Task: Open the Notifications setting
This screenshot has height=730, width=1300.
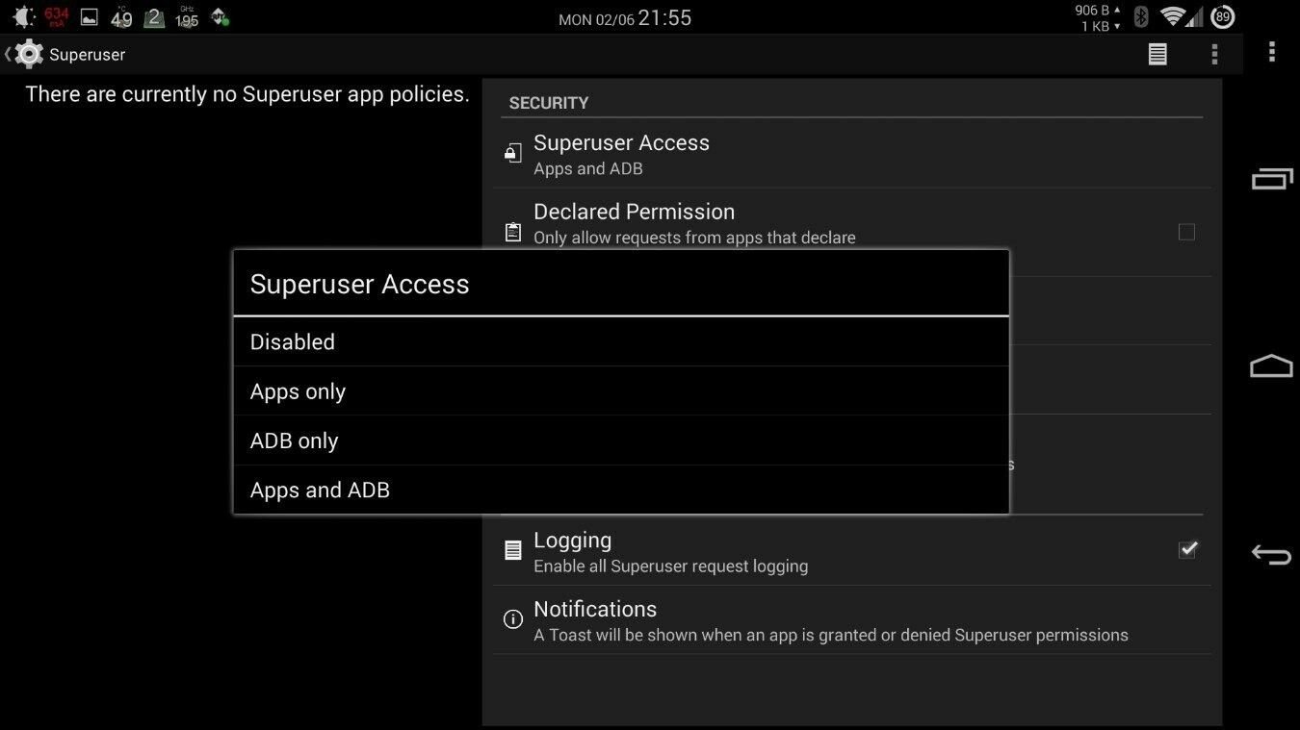Action: 852,620
